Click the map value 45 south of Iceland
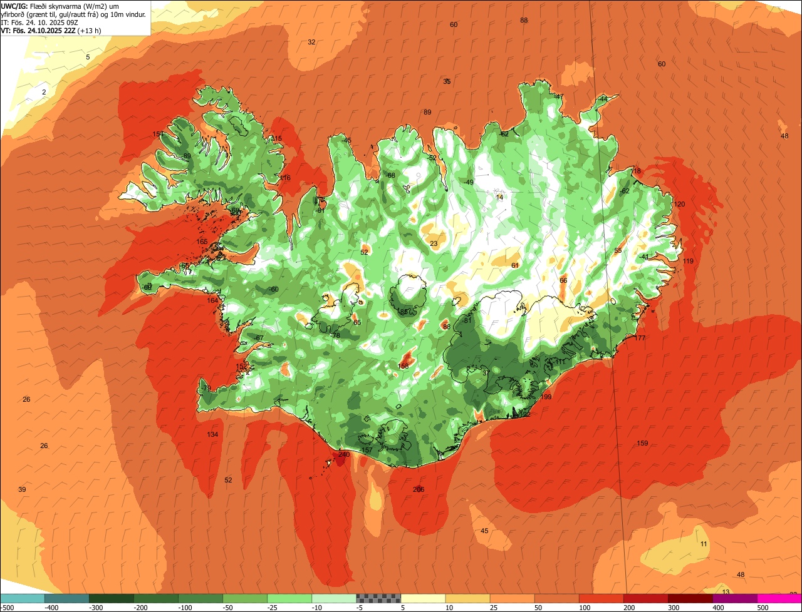The width and height of the screenshot is (802, 612). click(484, 531)
